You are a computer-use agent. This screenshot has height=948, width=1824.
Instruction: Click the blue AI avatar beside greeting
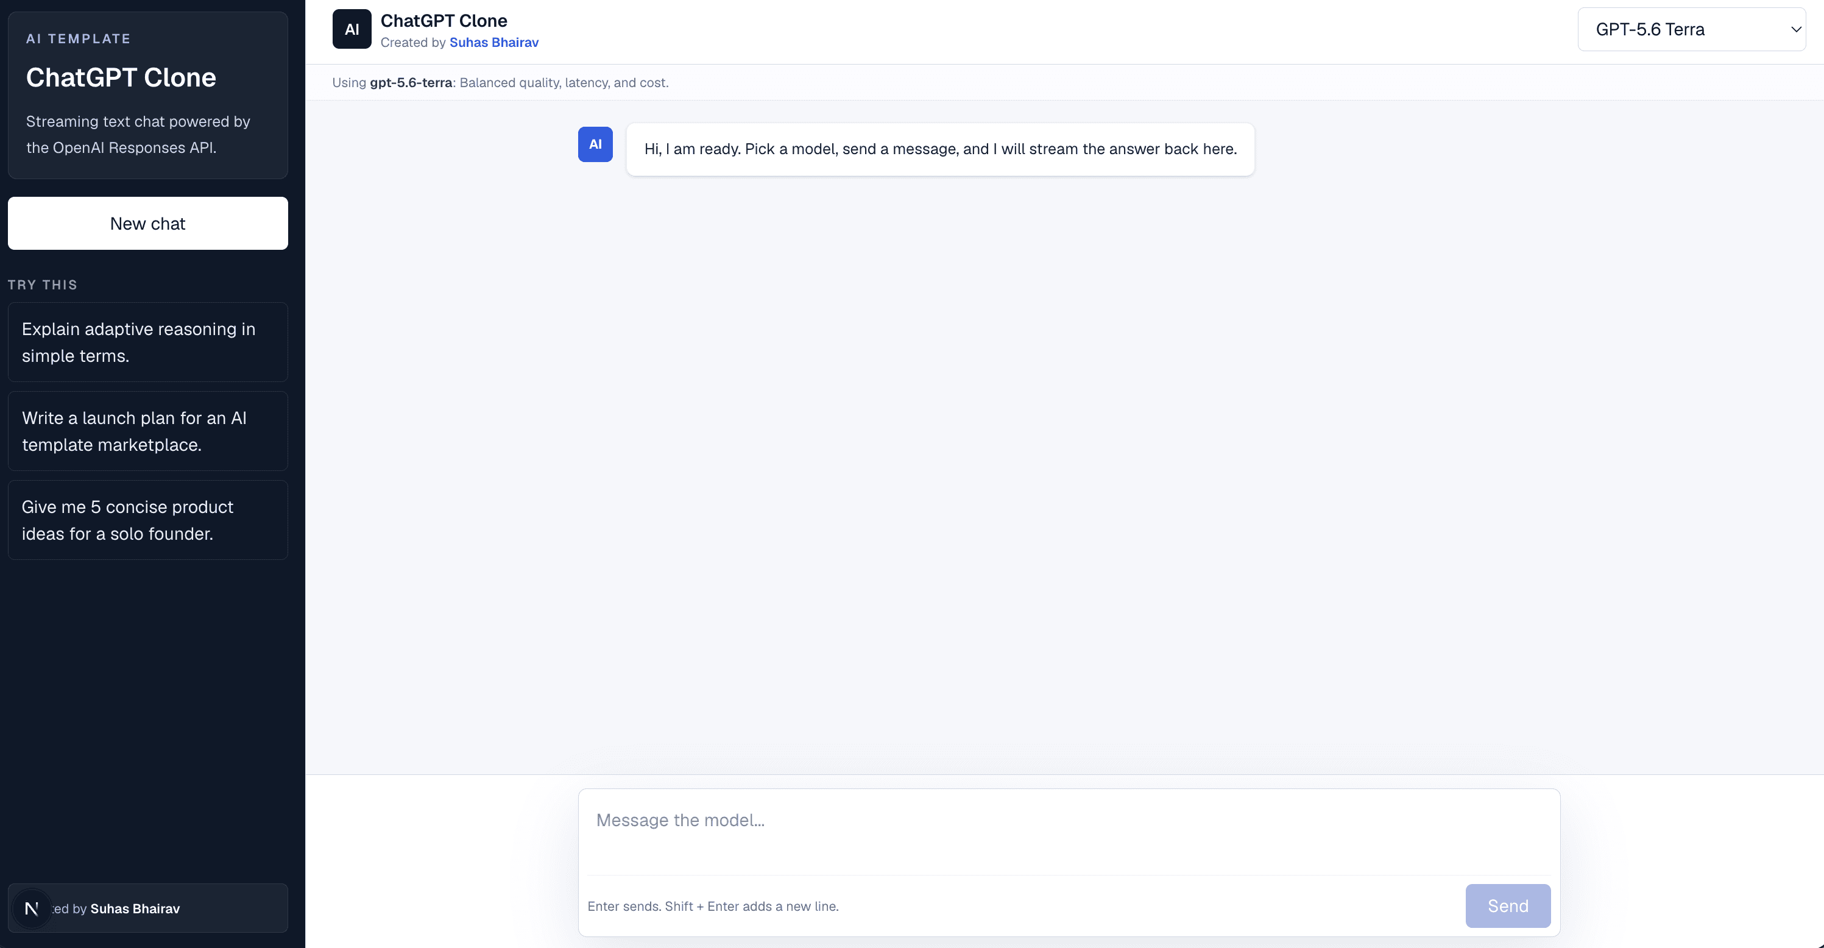pos(595,144)
